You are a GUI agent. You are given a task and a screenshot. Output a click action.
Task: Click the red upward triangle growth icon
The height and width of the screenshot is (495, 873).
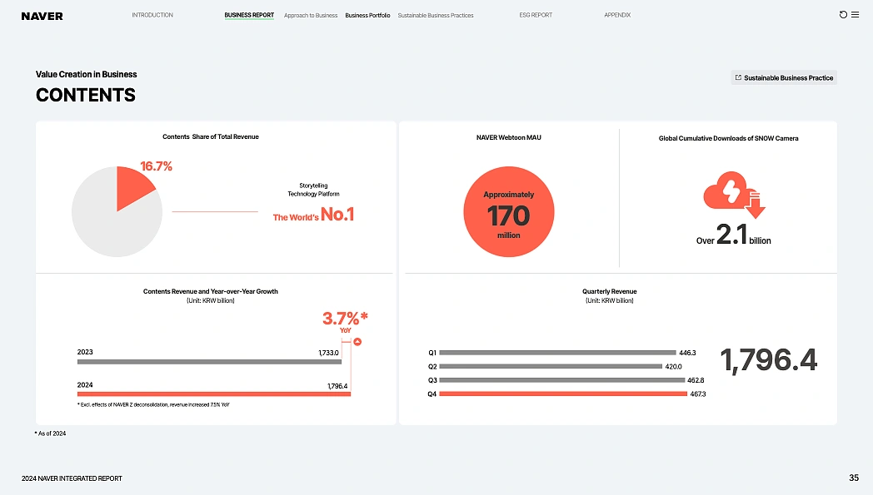point(357,342)
